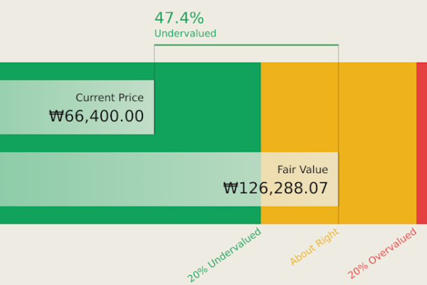Click the Fair Value label

tap(302, 170)
